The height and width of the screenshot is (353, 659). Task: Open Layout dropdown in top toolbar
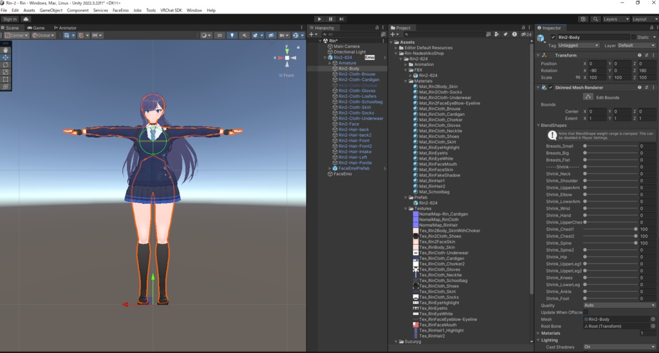click(x=644, y=19)
